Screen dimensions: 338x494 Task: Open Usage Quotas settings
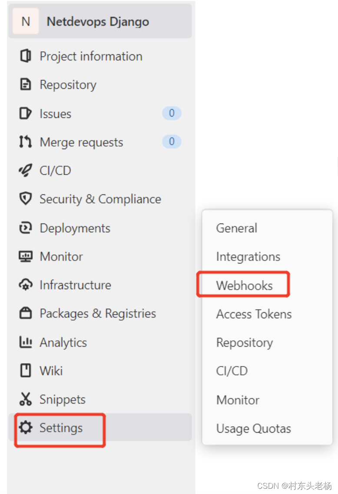coord(253,428)
